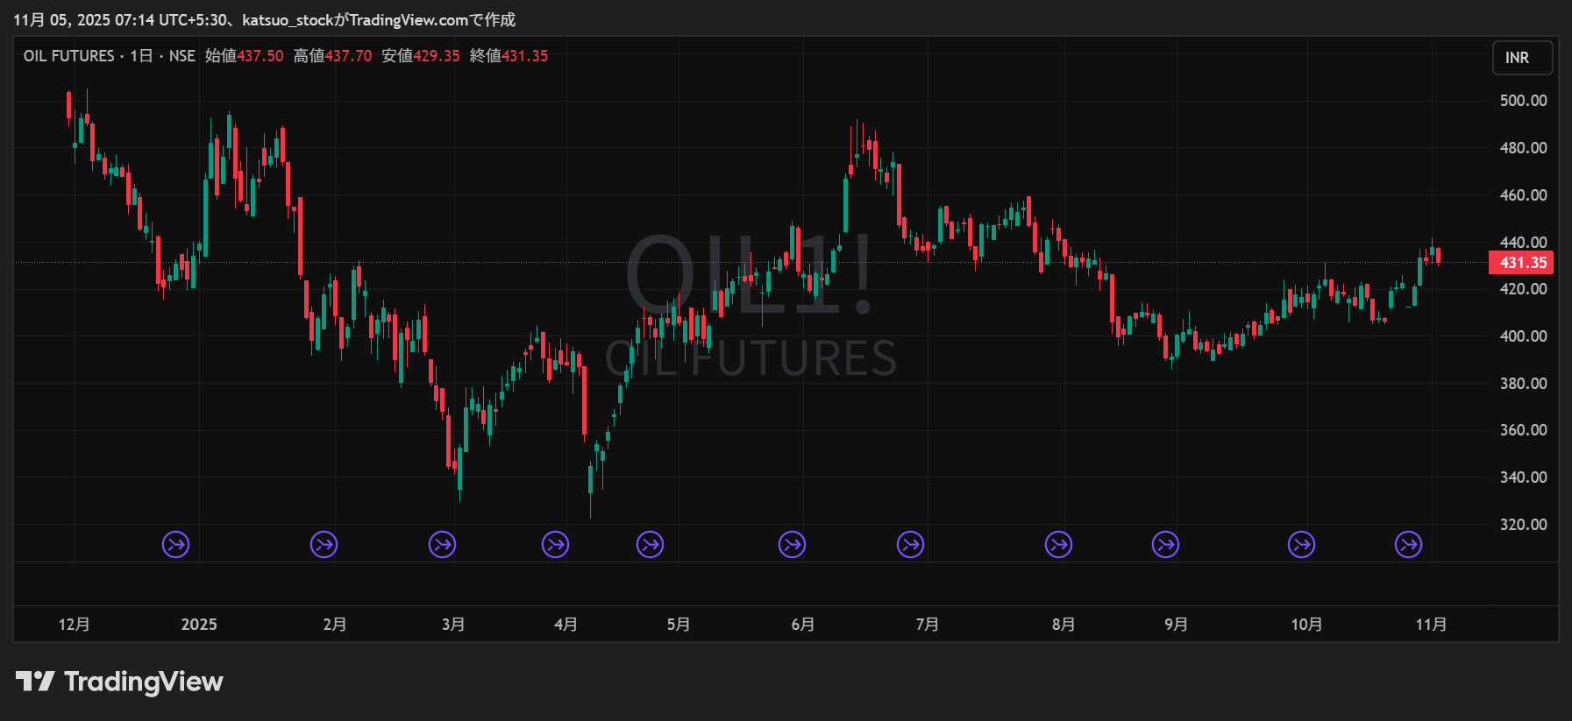Click the 6月 label on time axis
Image resolution: width=1572 pixels, height=721 pixels.
pyautogui.click(x=803, y=625)
